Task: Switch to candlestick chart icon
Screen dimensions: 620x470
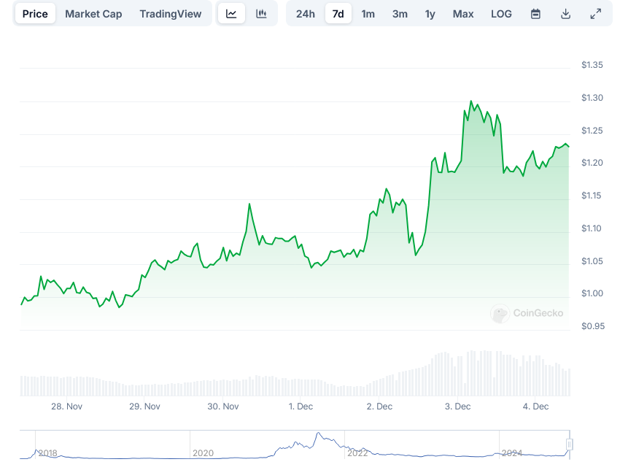Action: coord(261,14)
